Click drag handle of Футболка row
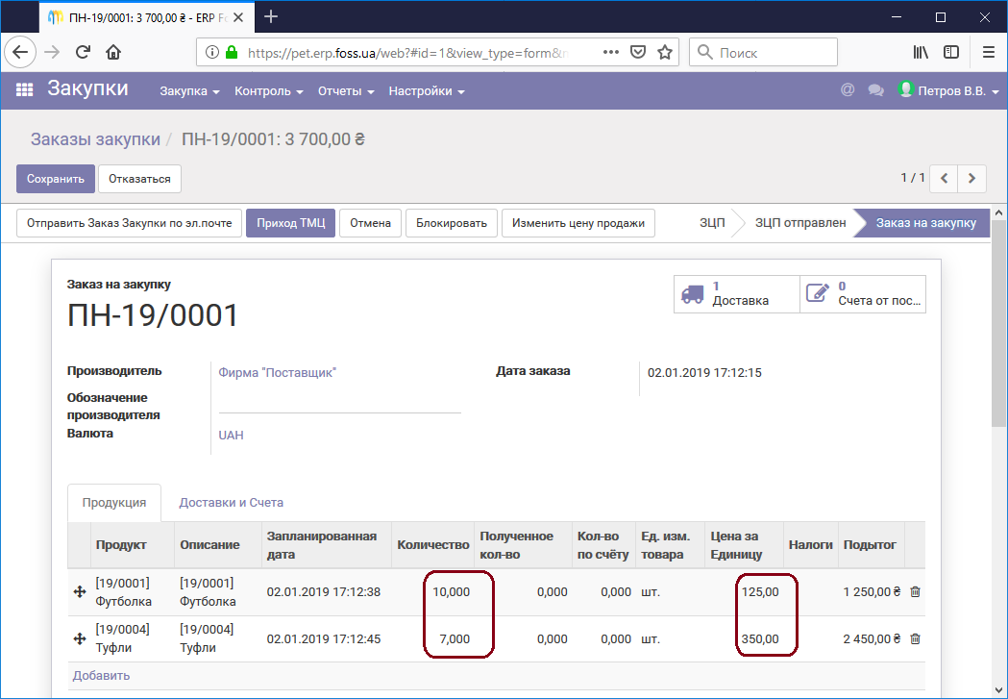This screenshot has height=699, width=1008. click(80, 591)
